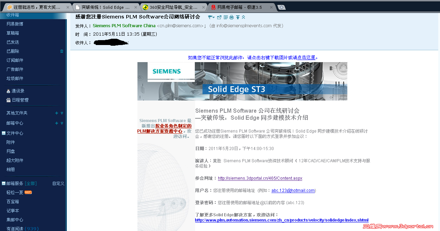440x231 pixels.
Task: Open 集邮中心 in sidebar
Action: point(15,220)
